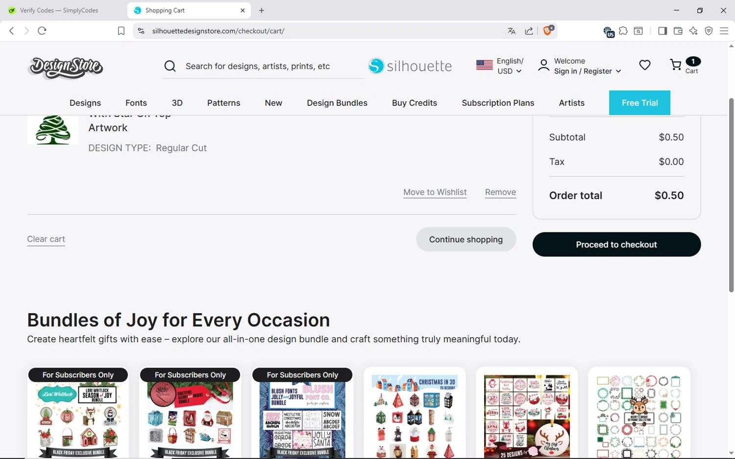Open the VPN shield icon
735x459 pixels.
coord(709,31)
